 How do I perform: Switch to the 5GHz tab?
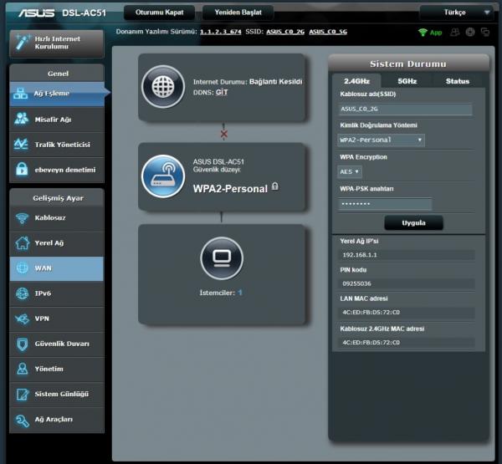click(x=407, y=81)
